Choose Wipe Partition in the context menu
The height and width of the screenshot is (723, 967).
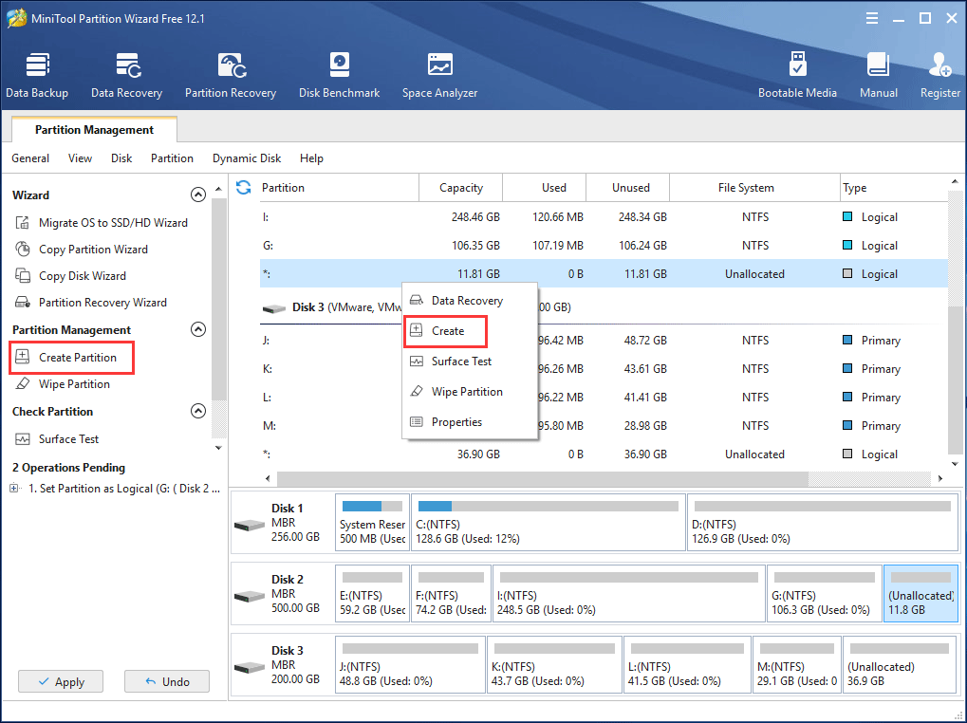(x=470, y=392)
